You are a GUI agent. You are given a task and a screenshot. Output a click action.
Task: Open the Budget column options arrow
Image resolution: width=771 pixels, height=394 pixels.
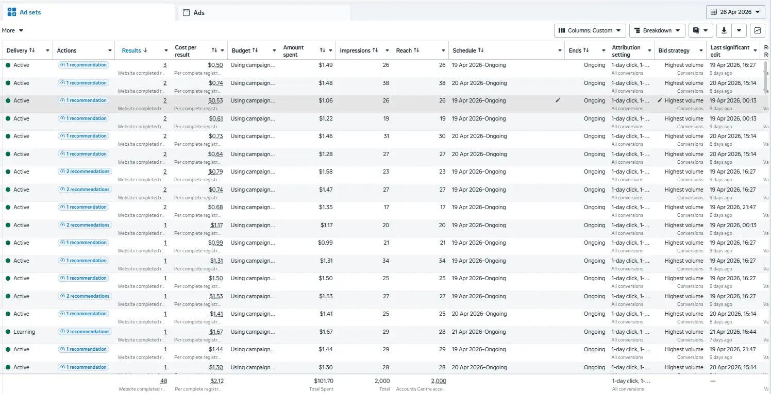274,50
